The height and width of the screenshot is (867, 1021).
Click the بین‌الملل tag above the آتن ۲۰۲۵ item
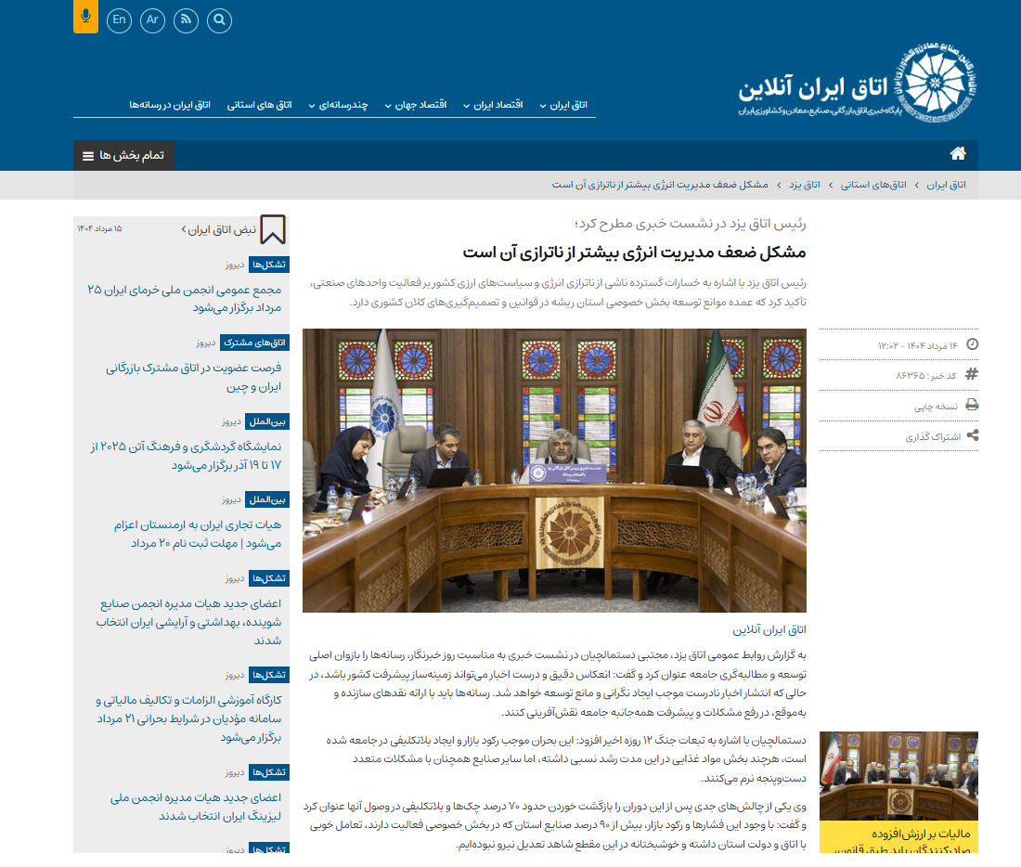pos(267,421)
